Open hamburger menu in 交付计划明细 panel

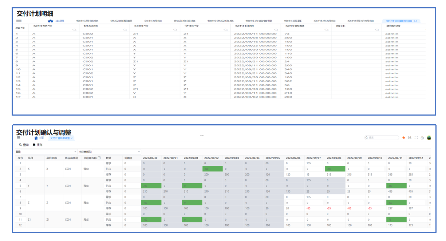point(19,21)
